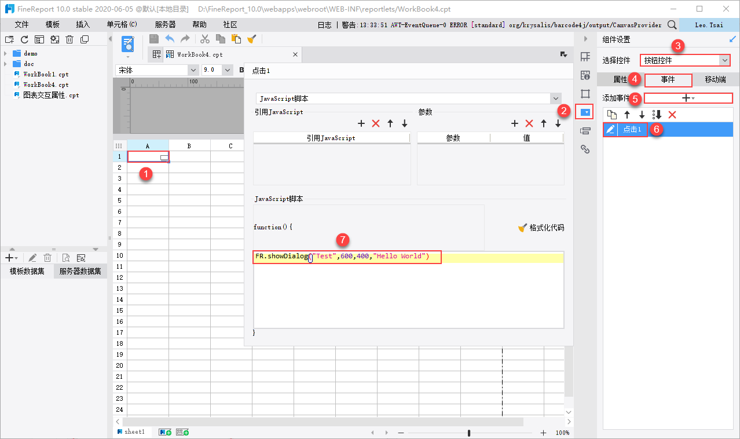Image resolution: width=740 pixels, height=439 pixels.
Task: Open the JavaScript脚本 event type dropdown
Action: coord(556,99)
